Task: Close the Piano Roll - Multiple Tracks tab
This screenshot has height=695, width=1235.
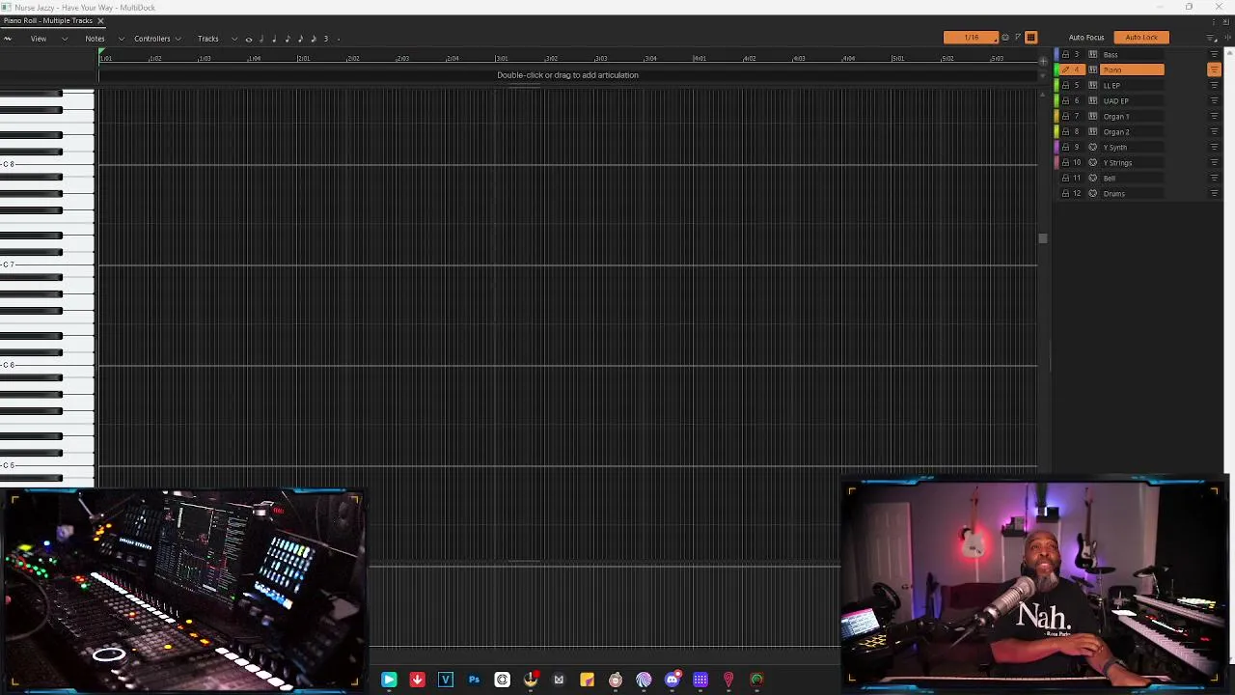Action: [x=100, y=20]
